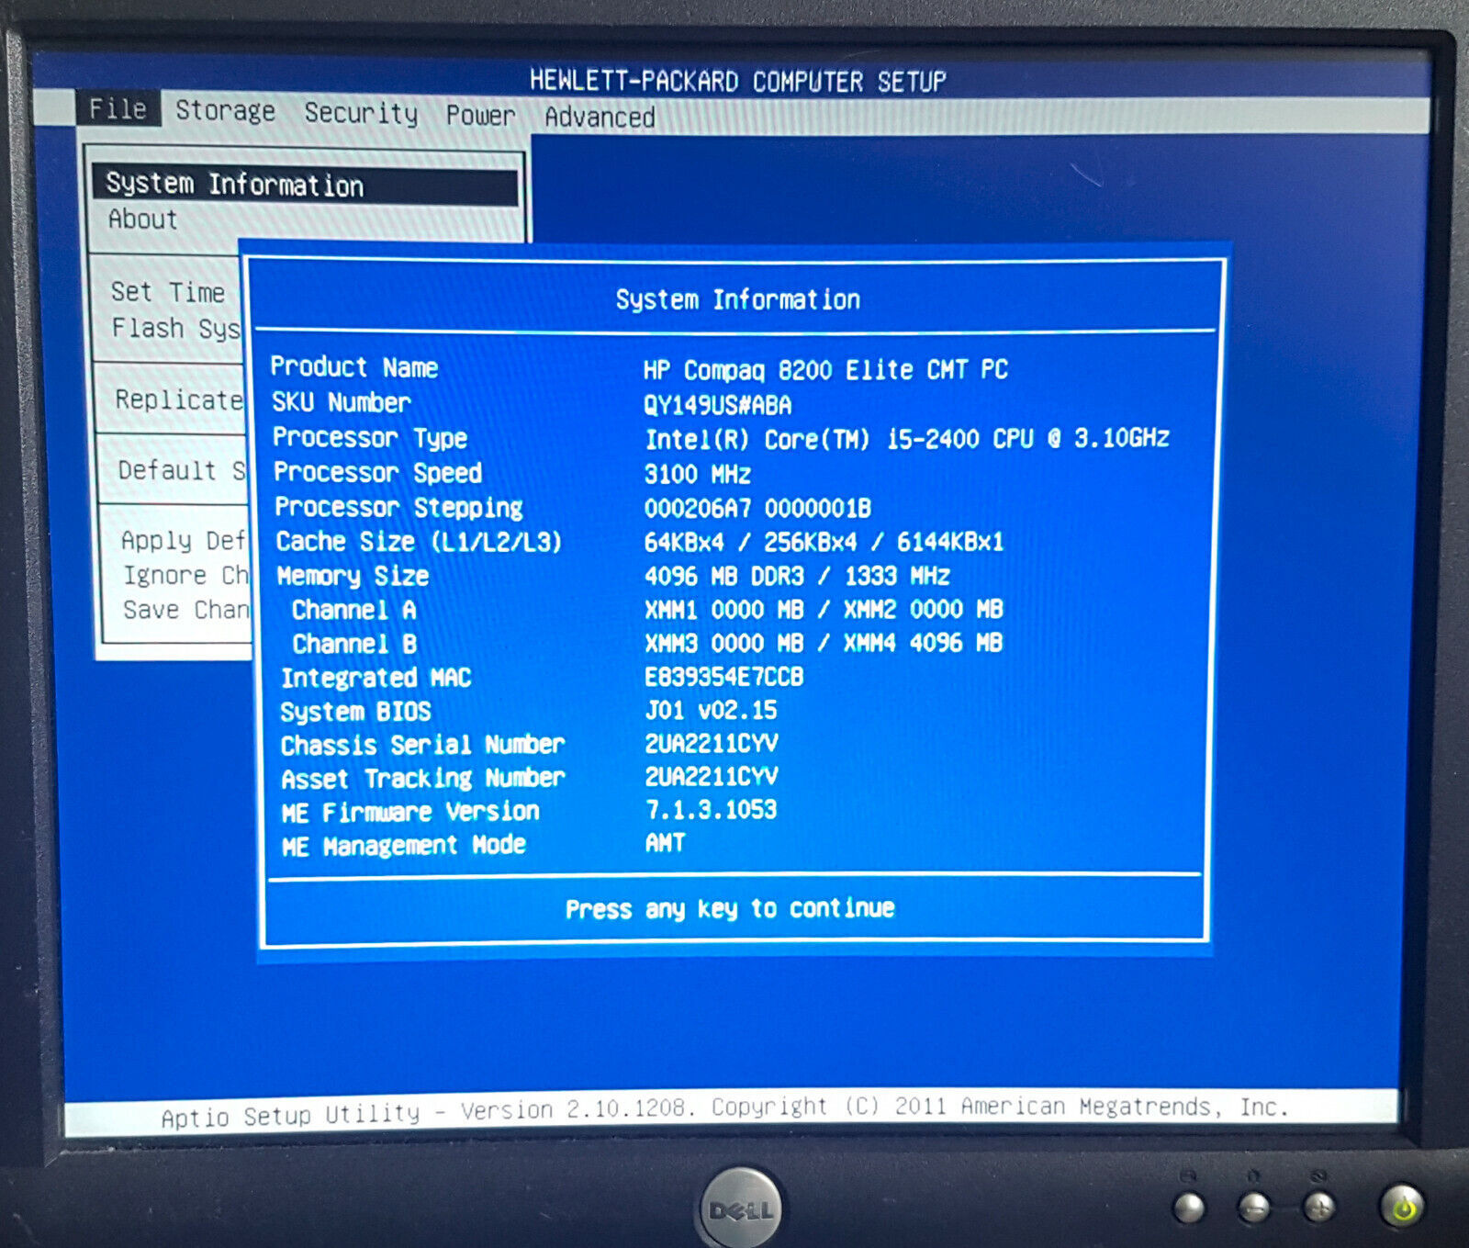
Task: Open the Power menu
Action: tap(480, 115)
